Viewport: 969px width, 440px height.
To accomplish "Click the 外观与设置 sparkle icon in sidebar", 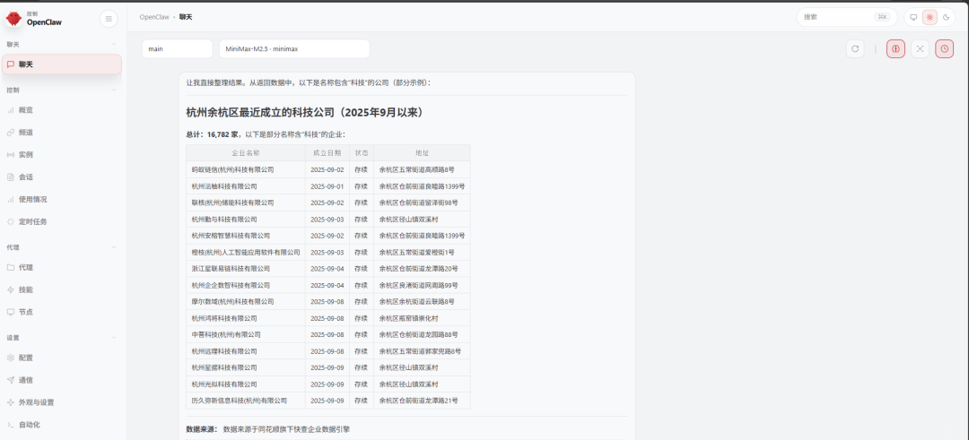I will (11, 402).
